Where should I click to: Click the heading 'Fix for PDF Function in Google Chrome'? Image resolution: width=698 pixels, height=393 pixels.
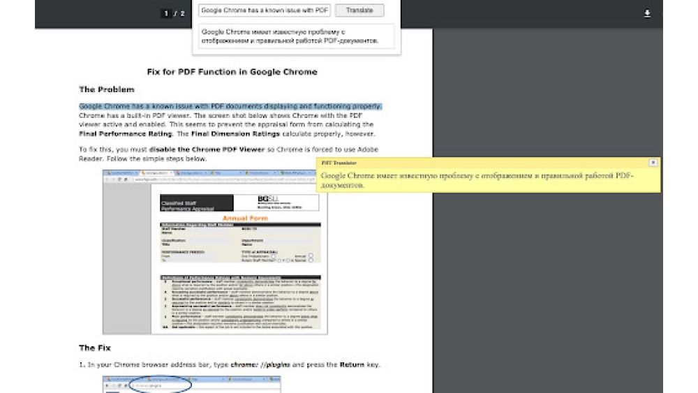click(232, 72)
